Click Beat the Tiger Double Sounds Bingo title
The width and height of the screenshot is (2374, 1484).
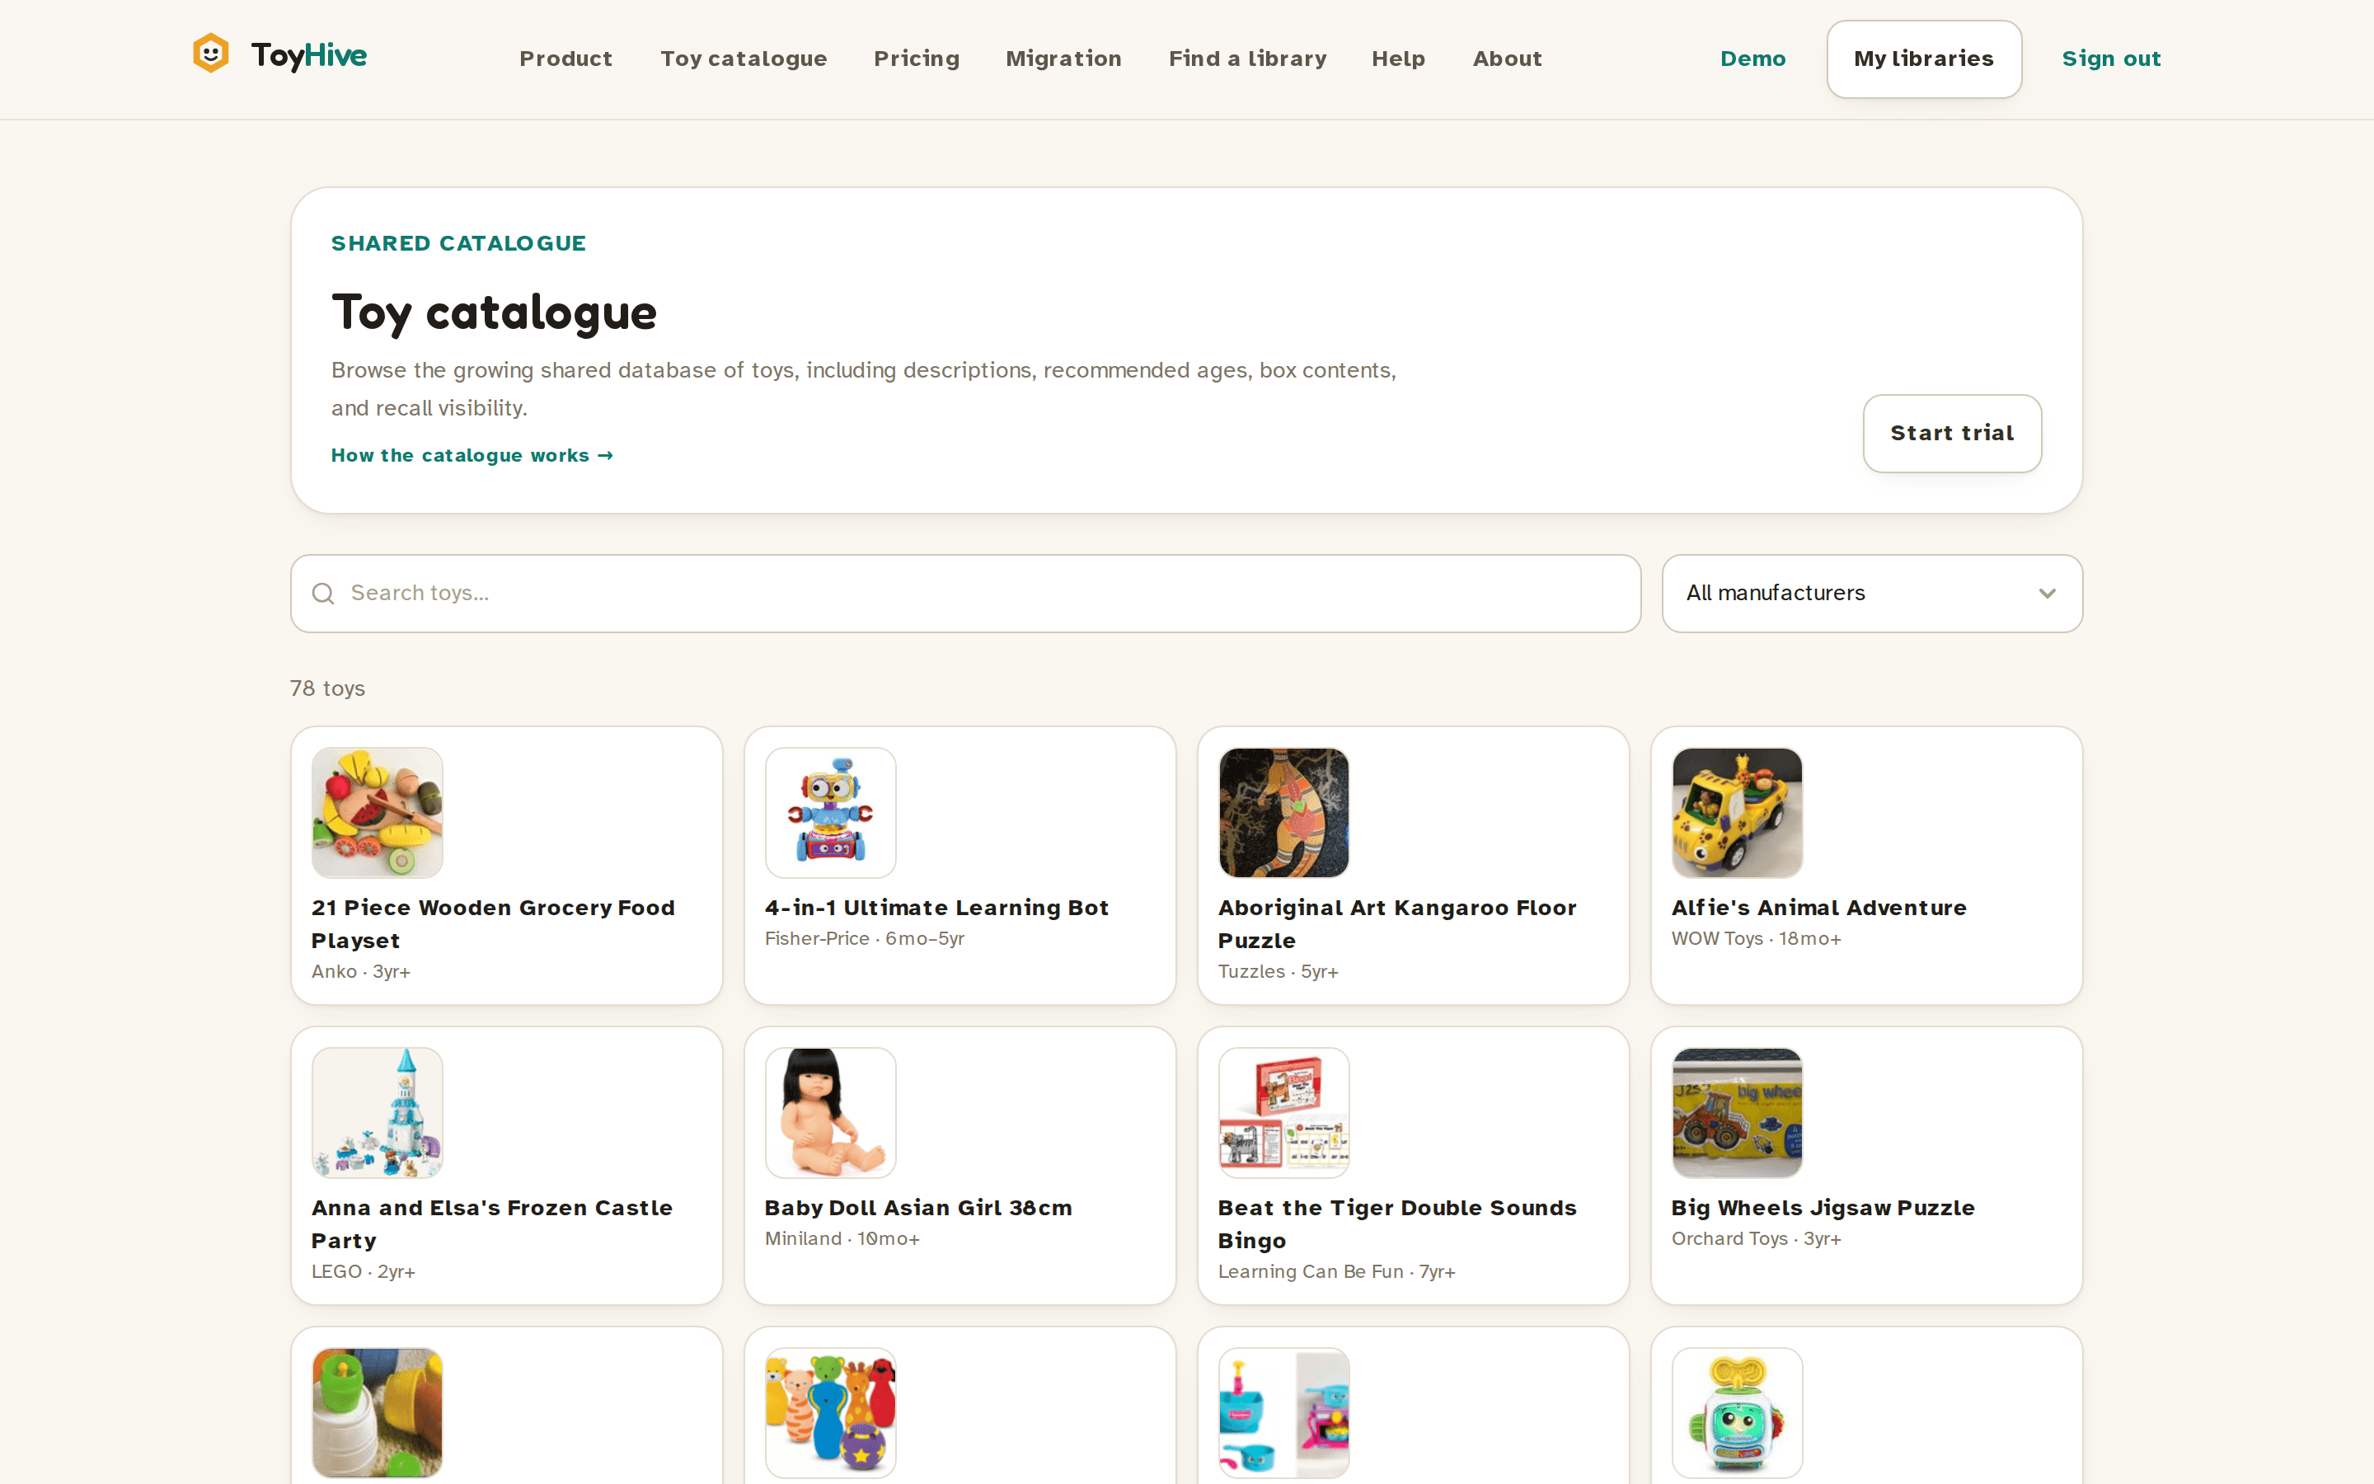point(1397,1224)
